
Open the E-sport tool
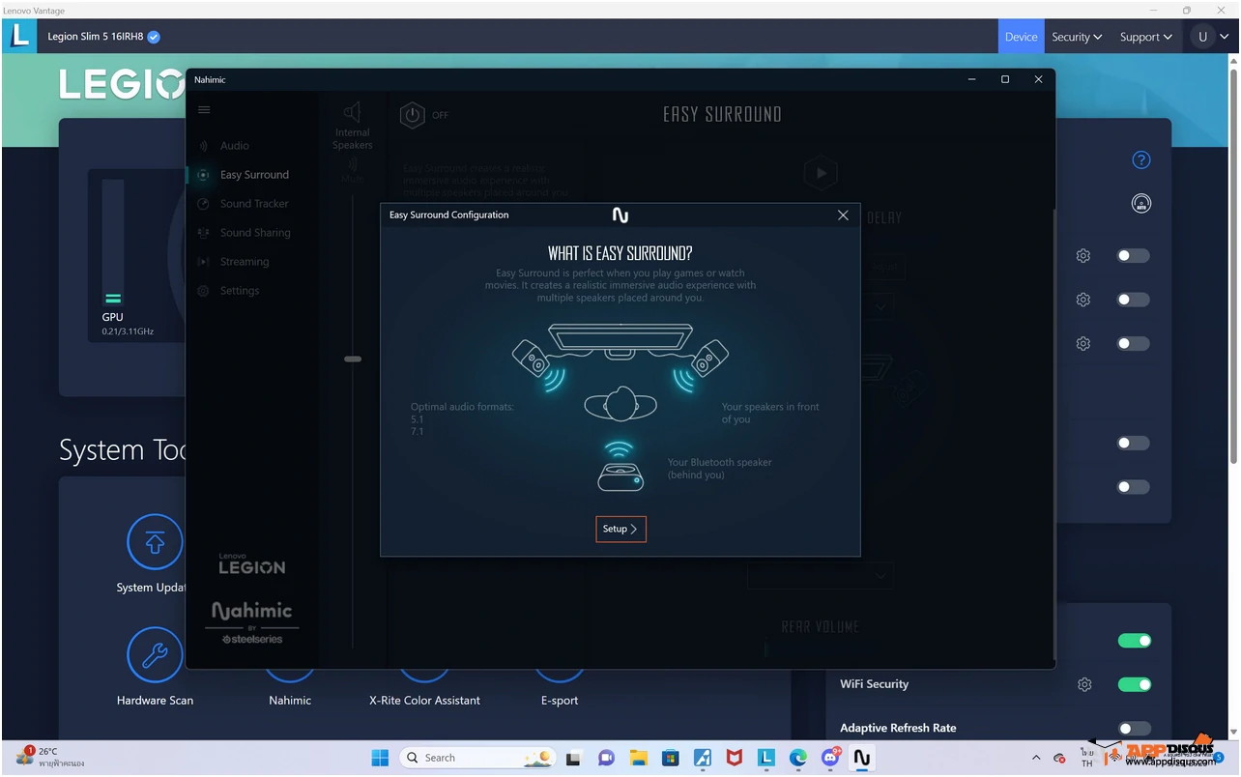point(560,701)
